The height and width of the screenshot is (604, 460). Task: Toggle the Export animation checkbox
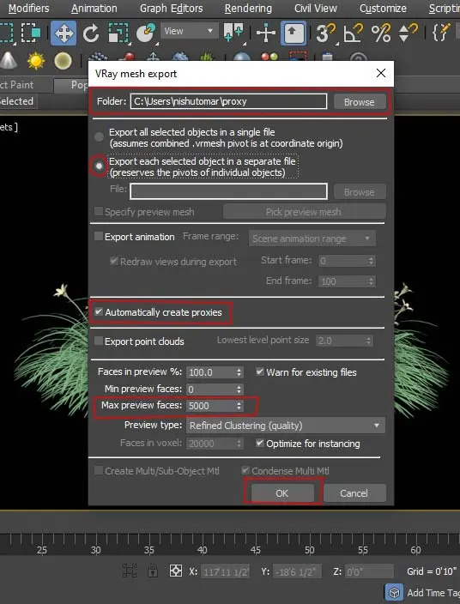(x=99, y=236)
